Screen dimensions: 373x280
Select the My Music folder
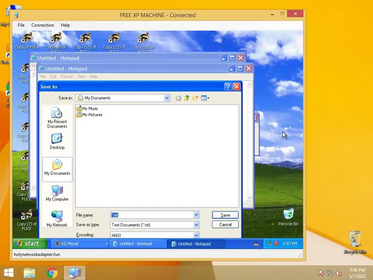(87, 108)
